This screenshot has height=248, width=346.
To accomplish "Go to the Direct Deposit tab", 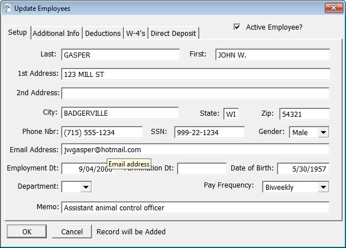I will pyautogui.click(x=173, y=33).
